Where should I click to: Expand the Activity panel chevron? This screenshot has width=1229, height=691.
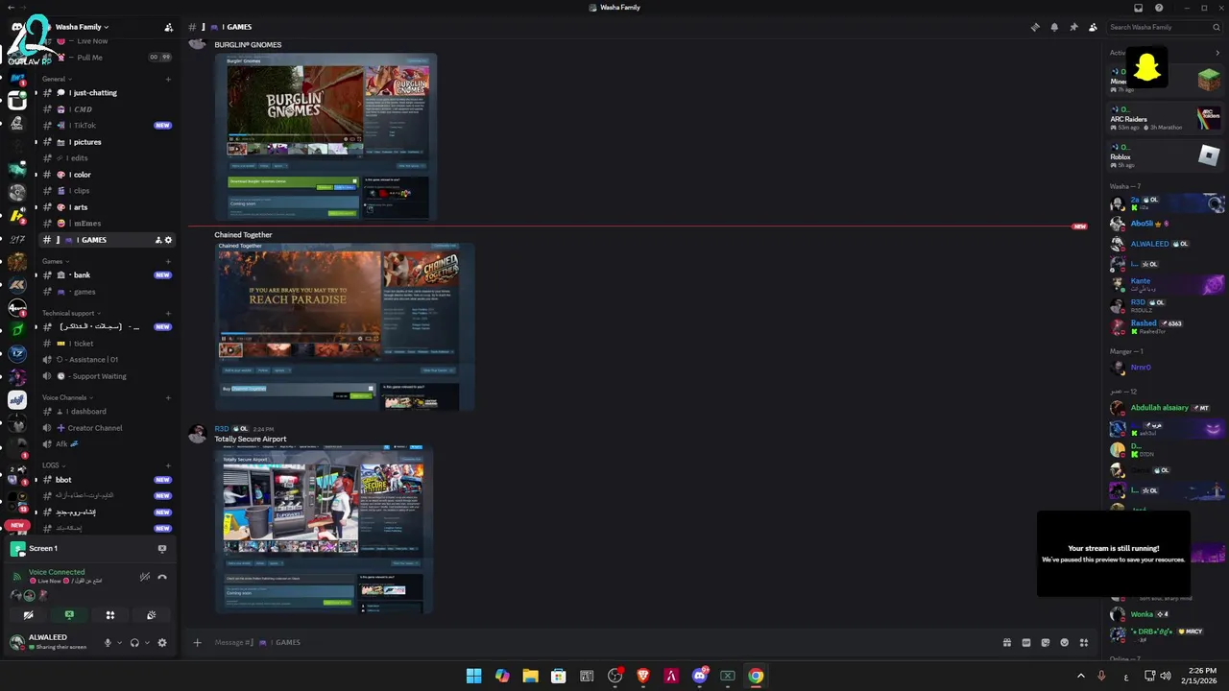point(1217,53)
